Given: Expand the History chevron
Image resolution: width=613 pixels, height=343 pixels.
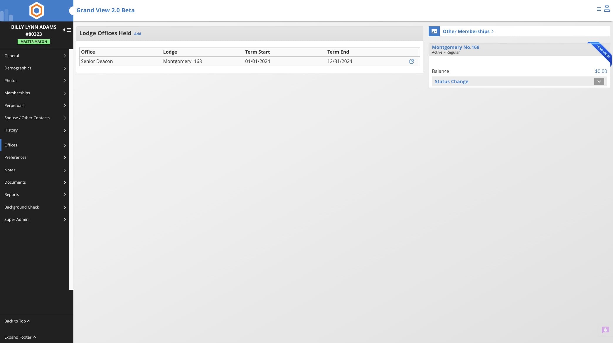Looking at the screenshot, I should [65, 130].
